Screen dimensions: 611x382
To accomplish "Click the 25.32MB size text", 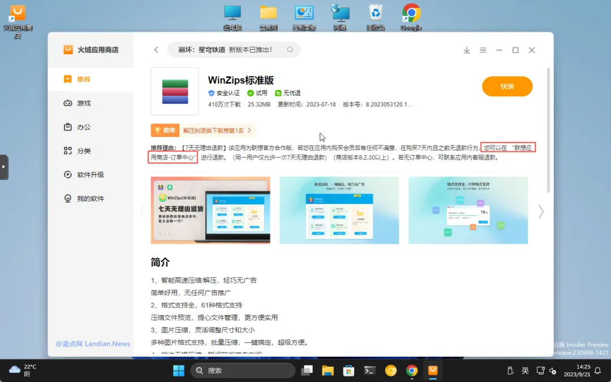I will coord(259,105).
